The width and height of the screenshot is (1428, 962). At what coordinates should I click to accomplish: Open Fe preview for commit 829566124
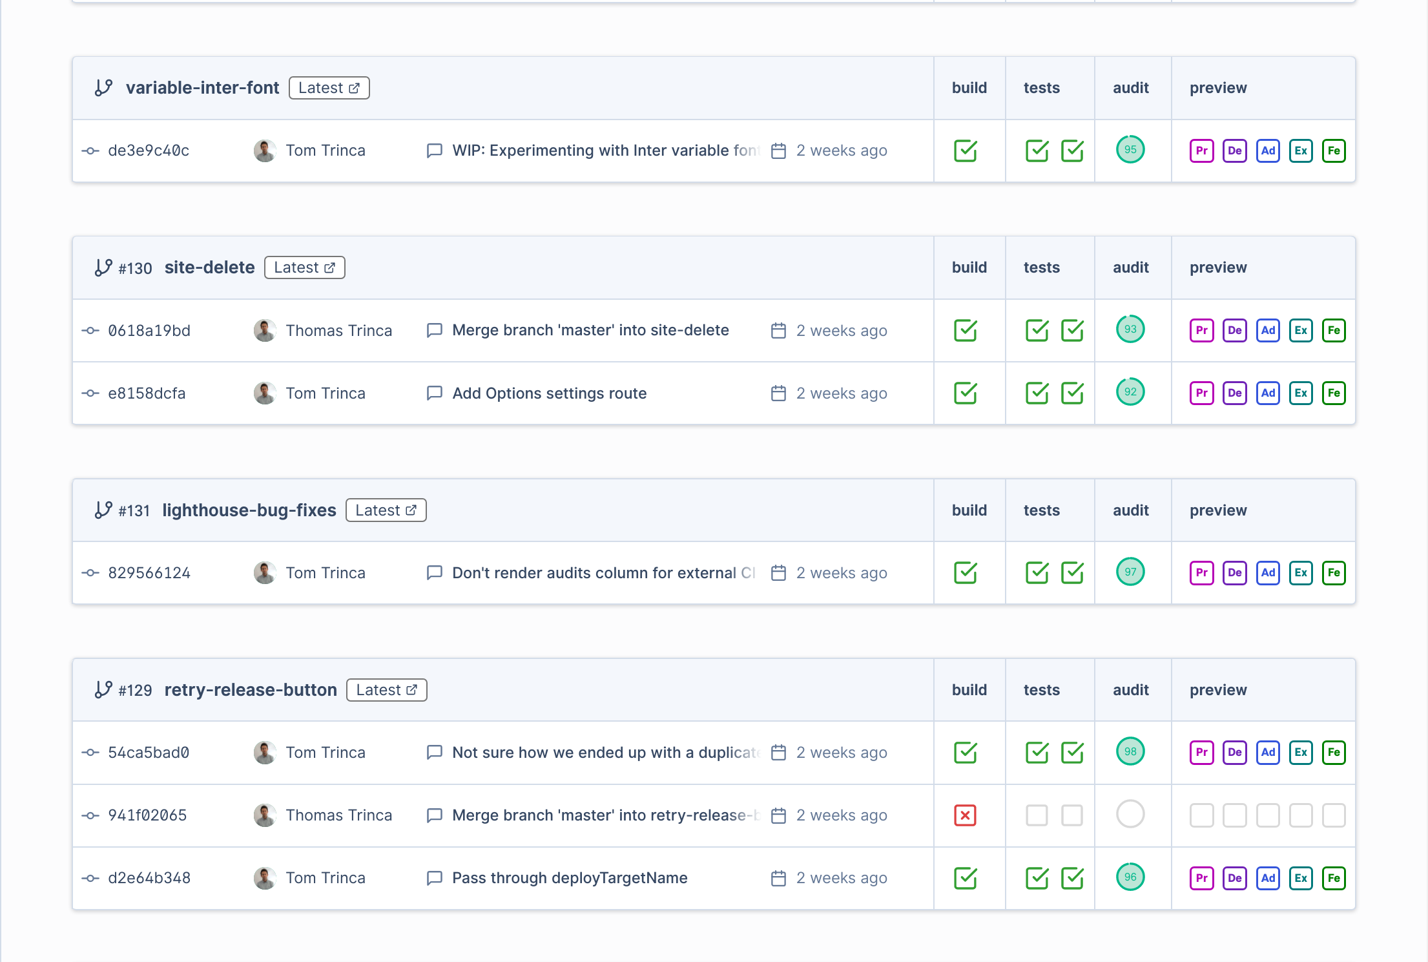1334,573
